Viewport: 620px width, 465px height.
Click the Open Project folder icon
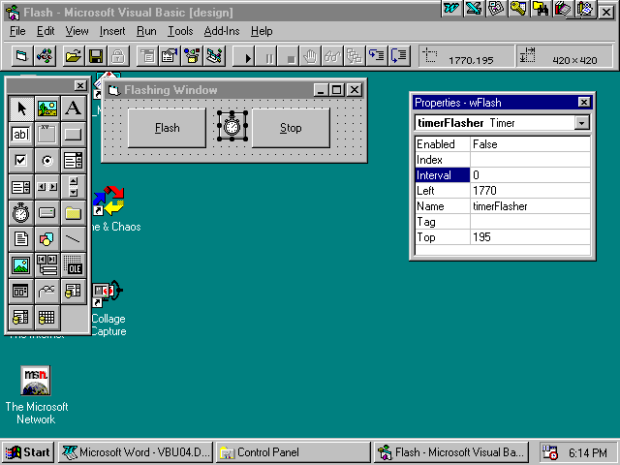[74, 56]
